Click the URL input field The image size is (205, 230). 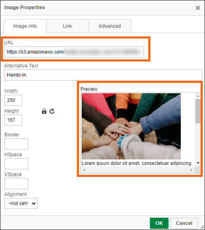(x=74, y=52)
